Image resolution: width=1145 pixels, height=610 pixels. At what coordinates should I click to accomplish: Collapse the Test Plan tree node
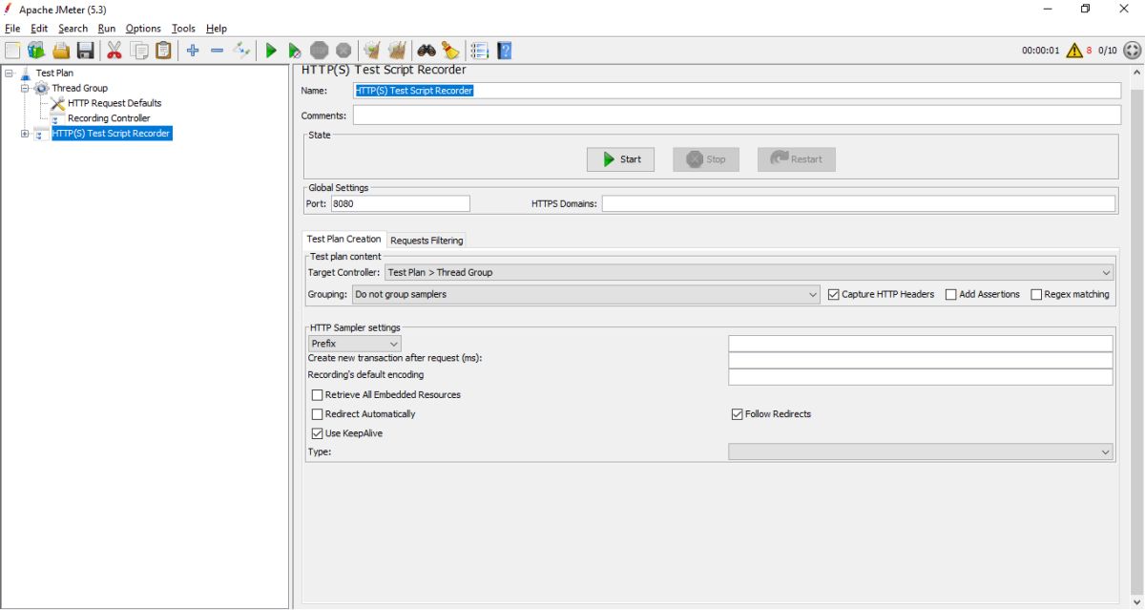click(10, 73)
